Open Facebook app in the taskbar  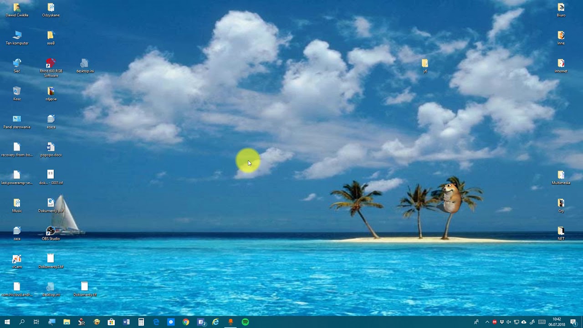tap(201, 322)
